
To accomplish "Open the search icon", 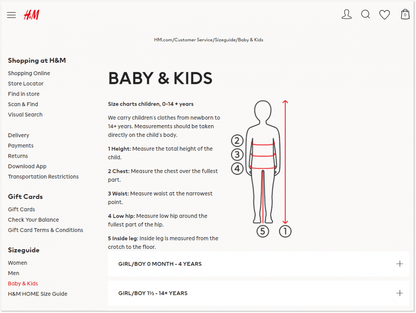I will pyautogui.click(x=365, y=14).
